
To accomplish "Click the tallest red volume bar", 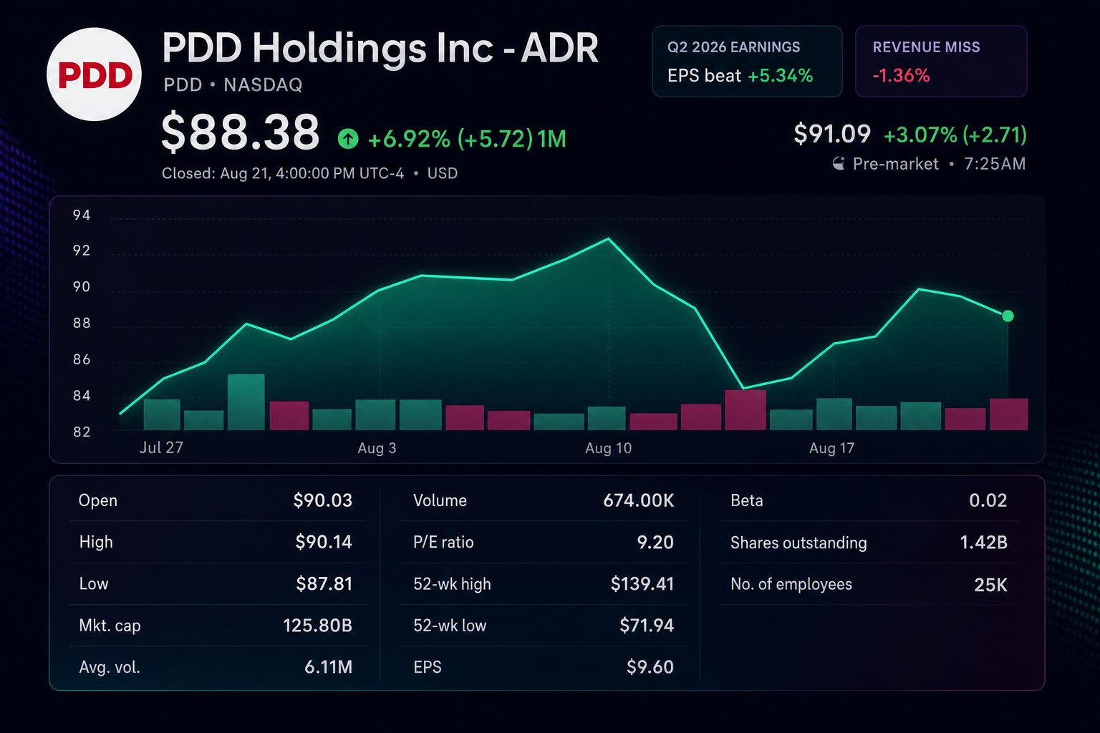I will tap(746, 410).
